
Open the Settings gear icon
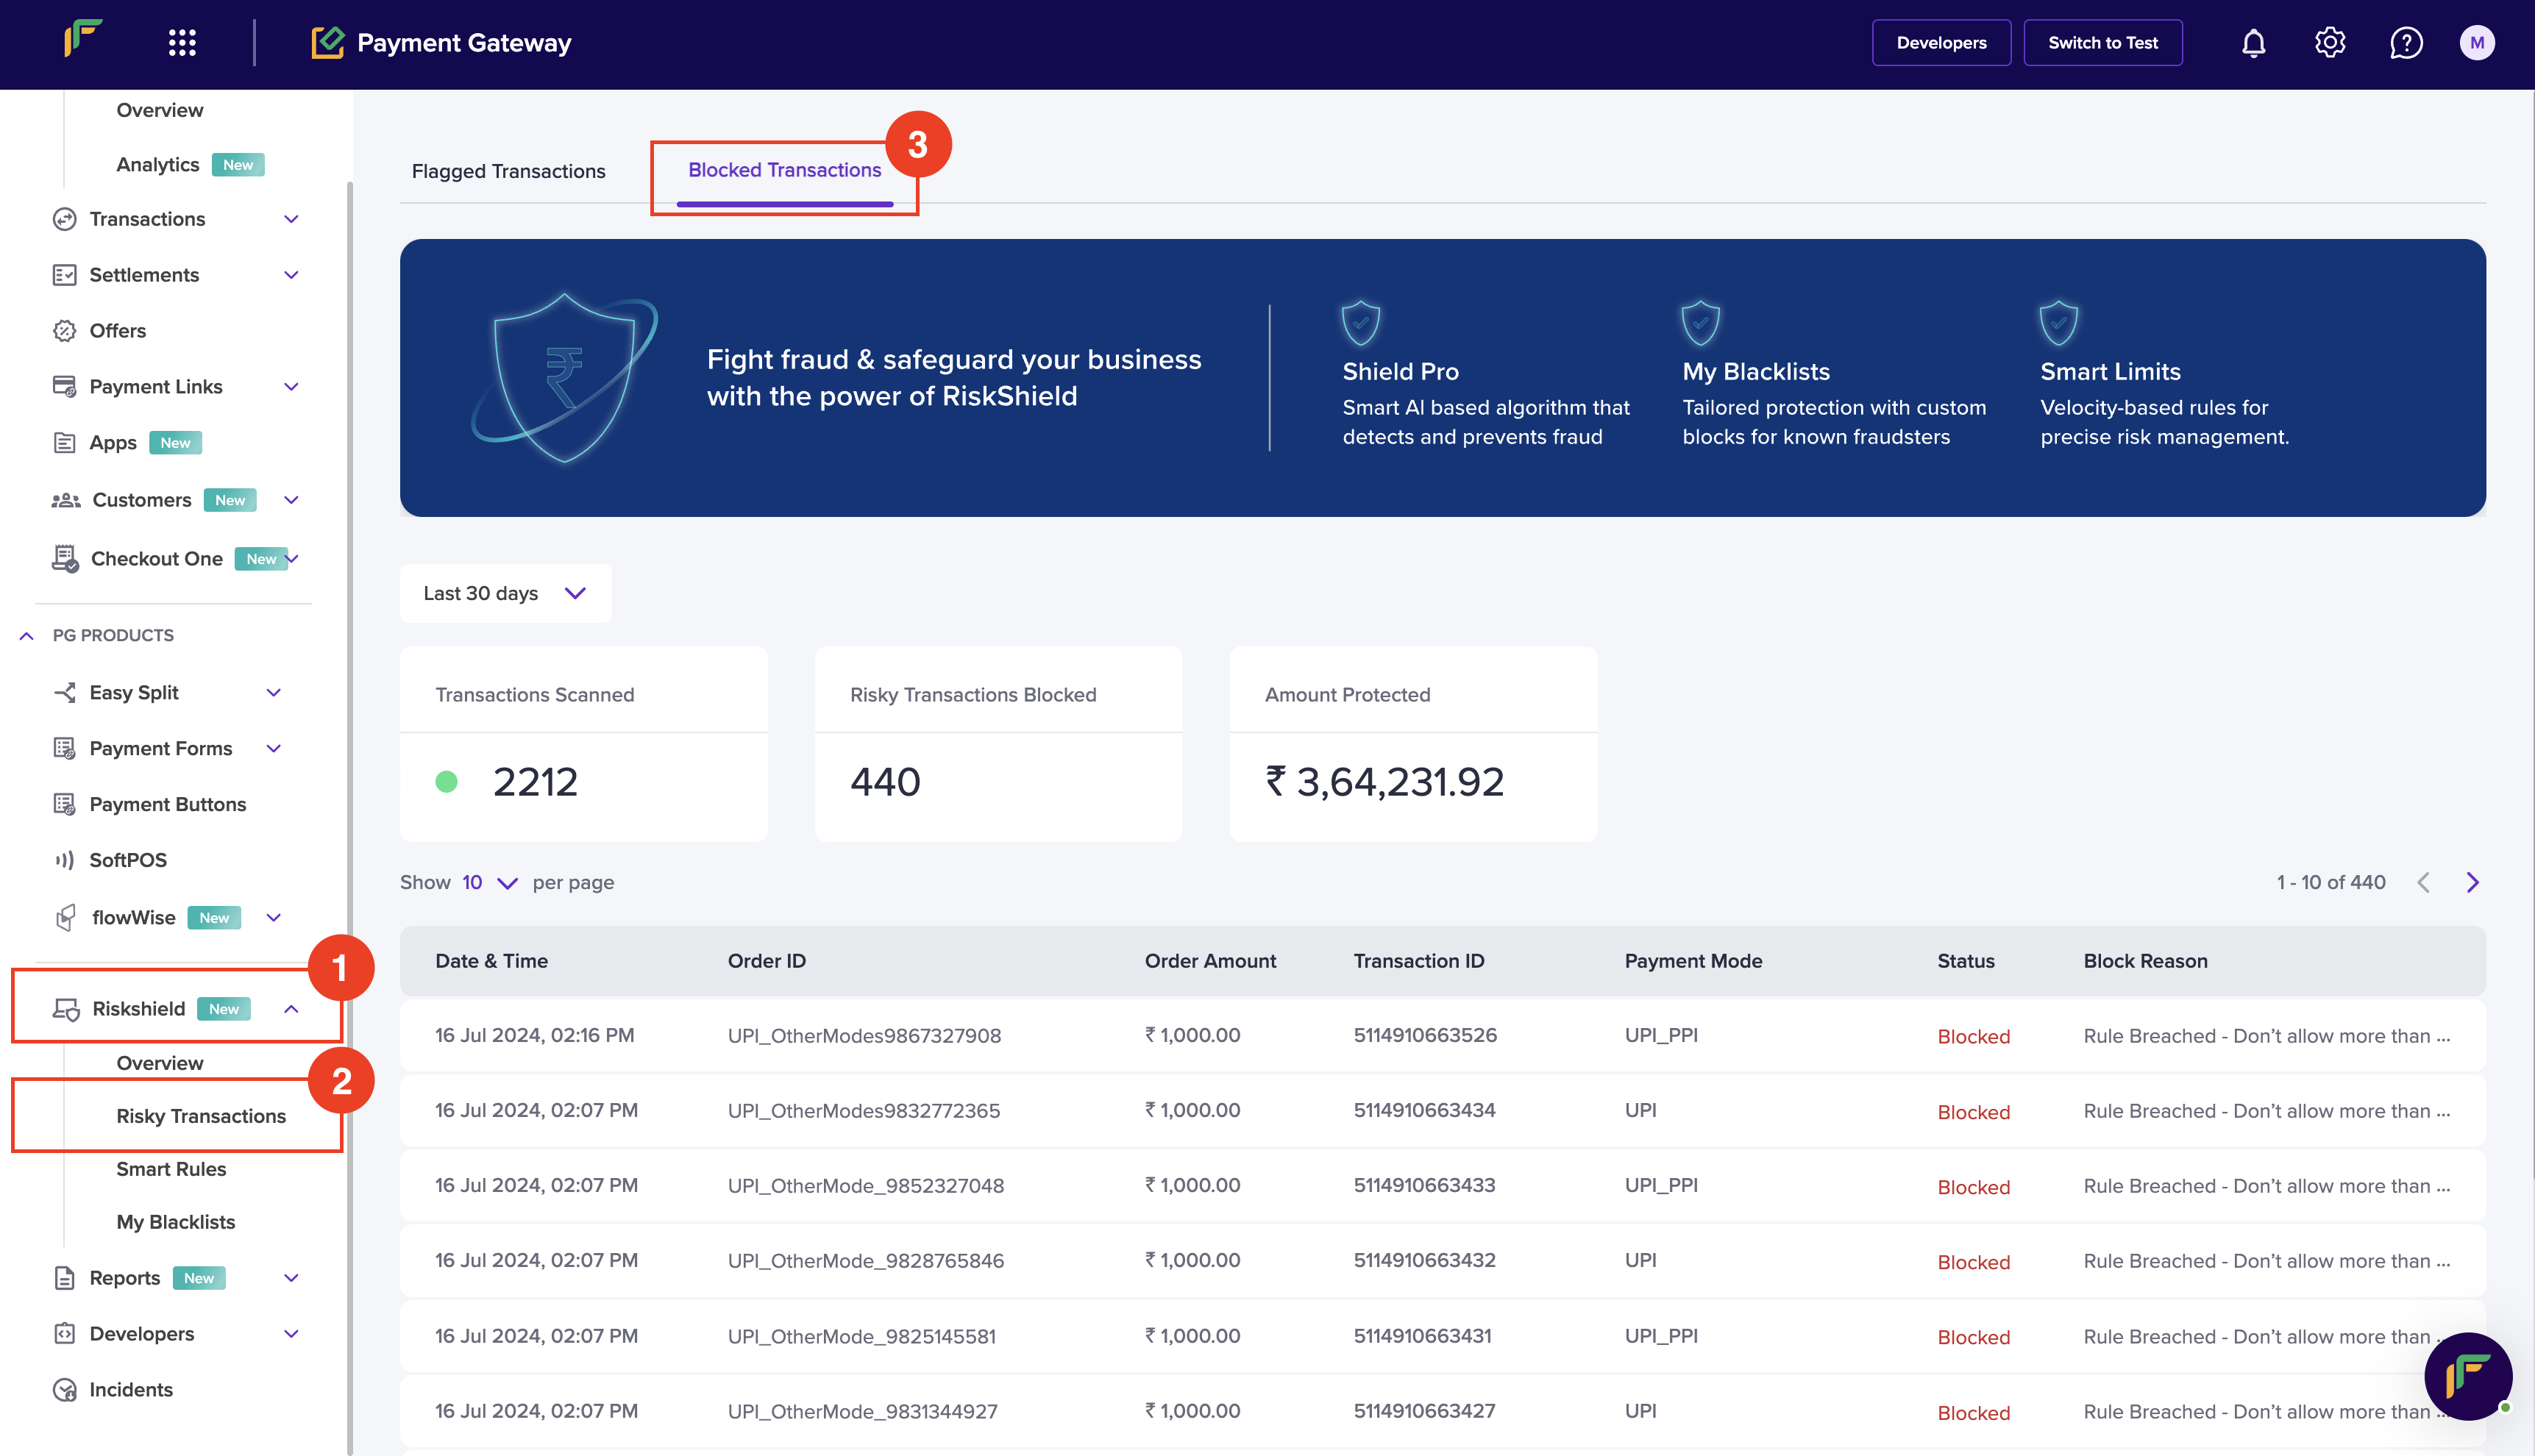[x=2330, y=43]
